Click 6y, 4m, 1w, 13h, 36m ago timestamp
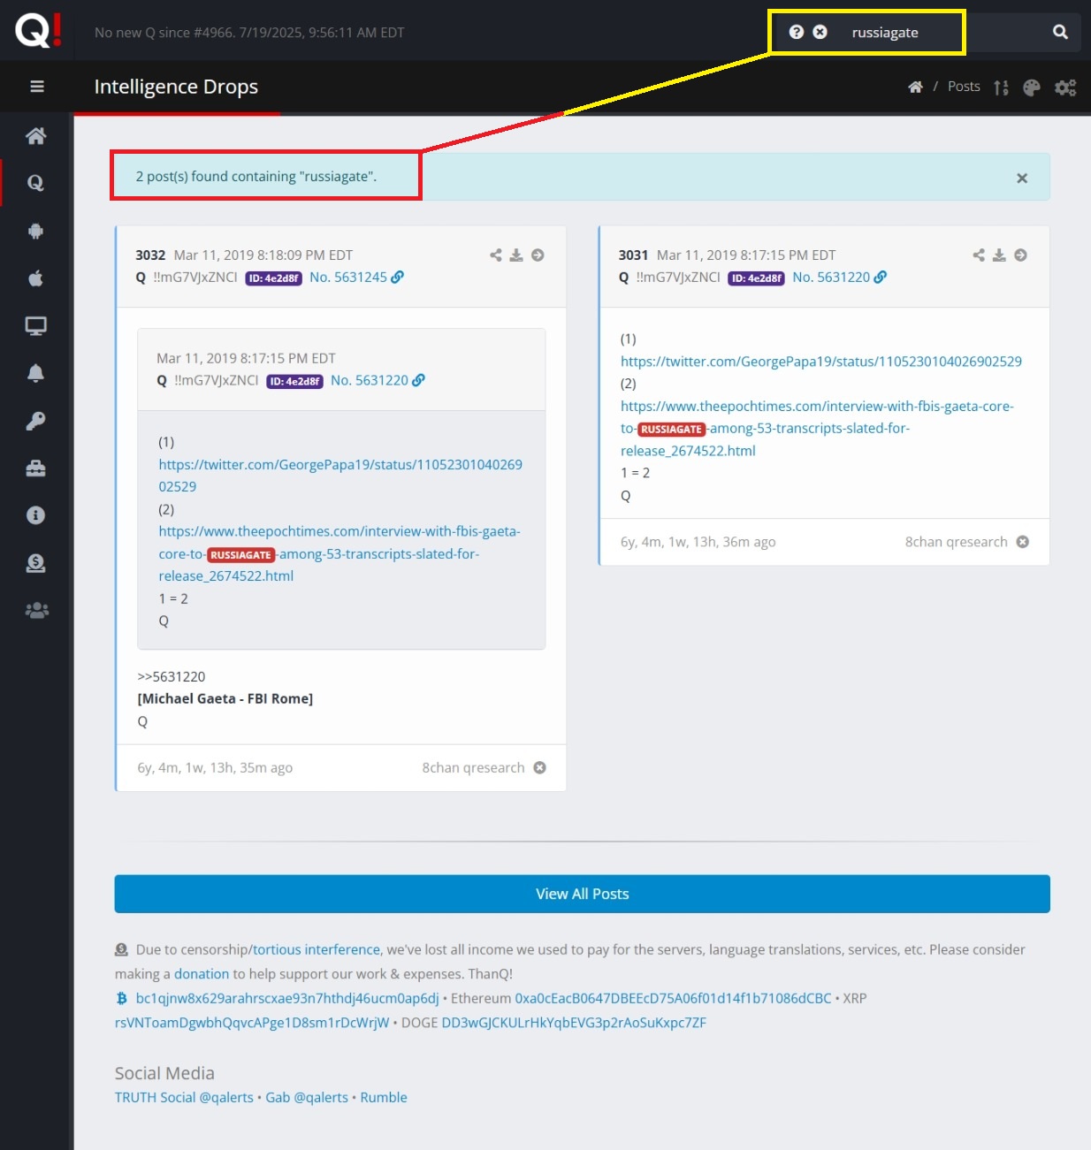The height and width of the screenshot is (1150, 1091). 698,543
